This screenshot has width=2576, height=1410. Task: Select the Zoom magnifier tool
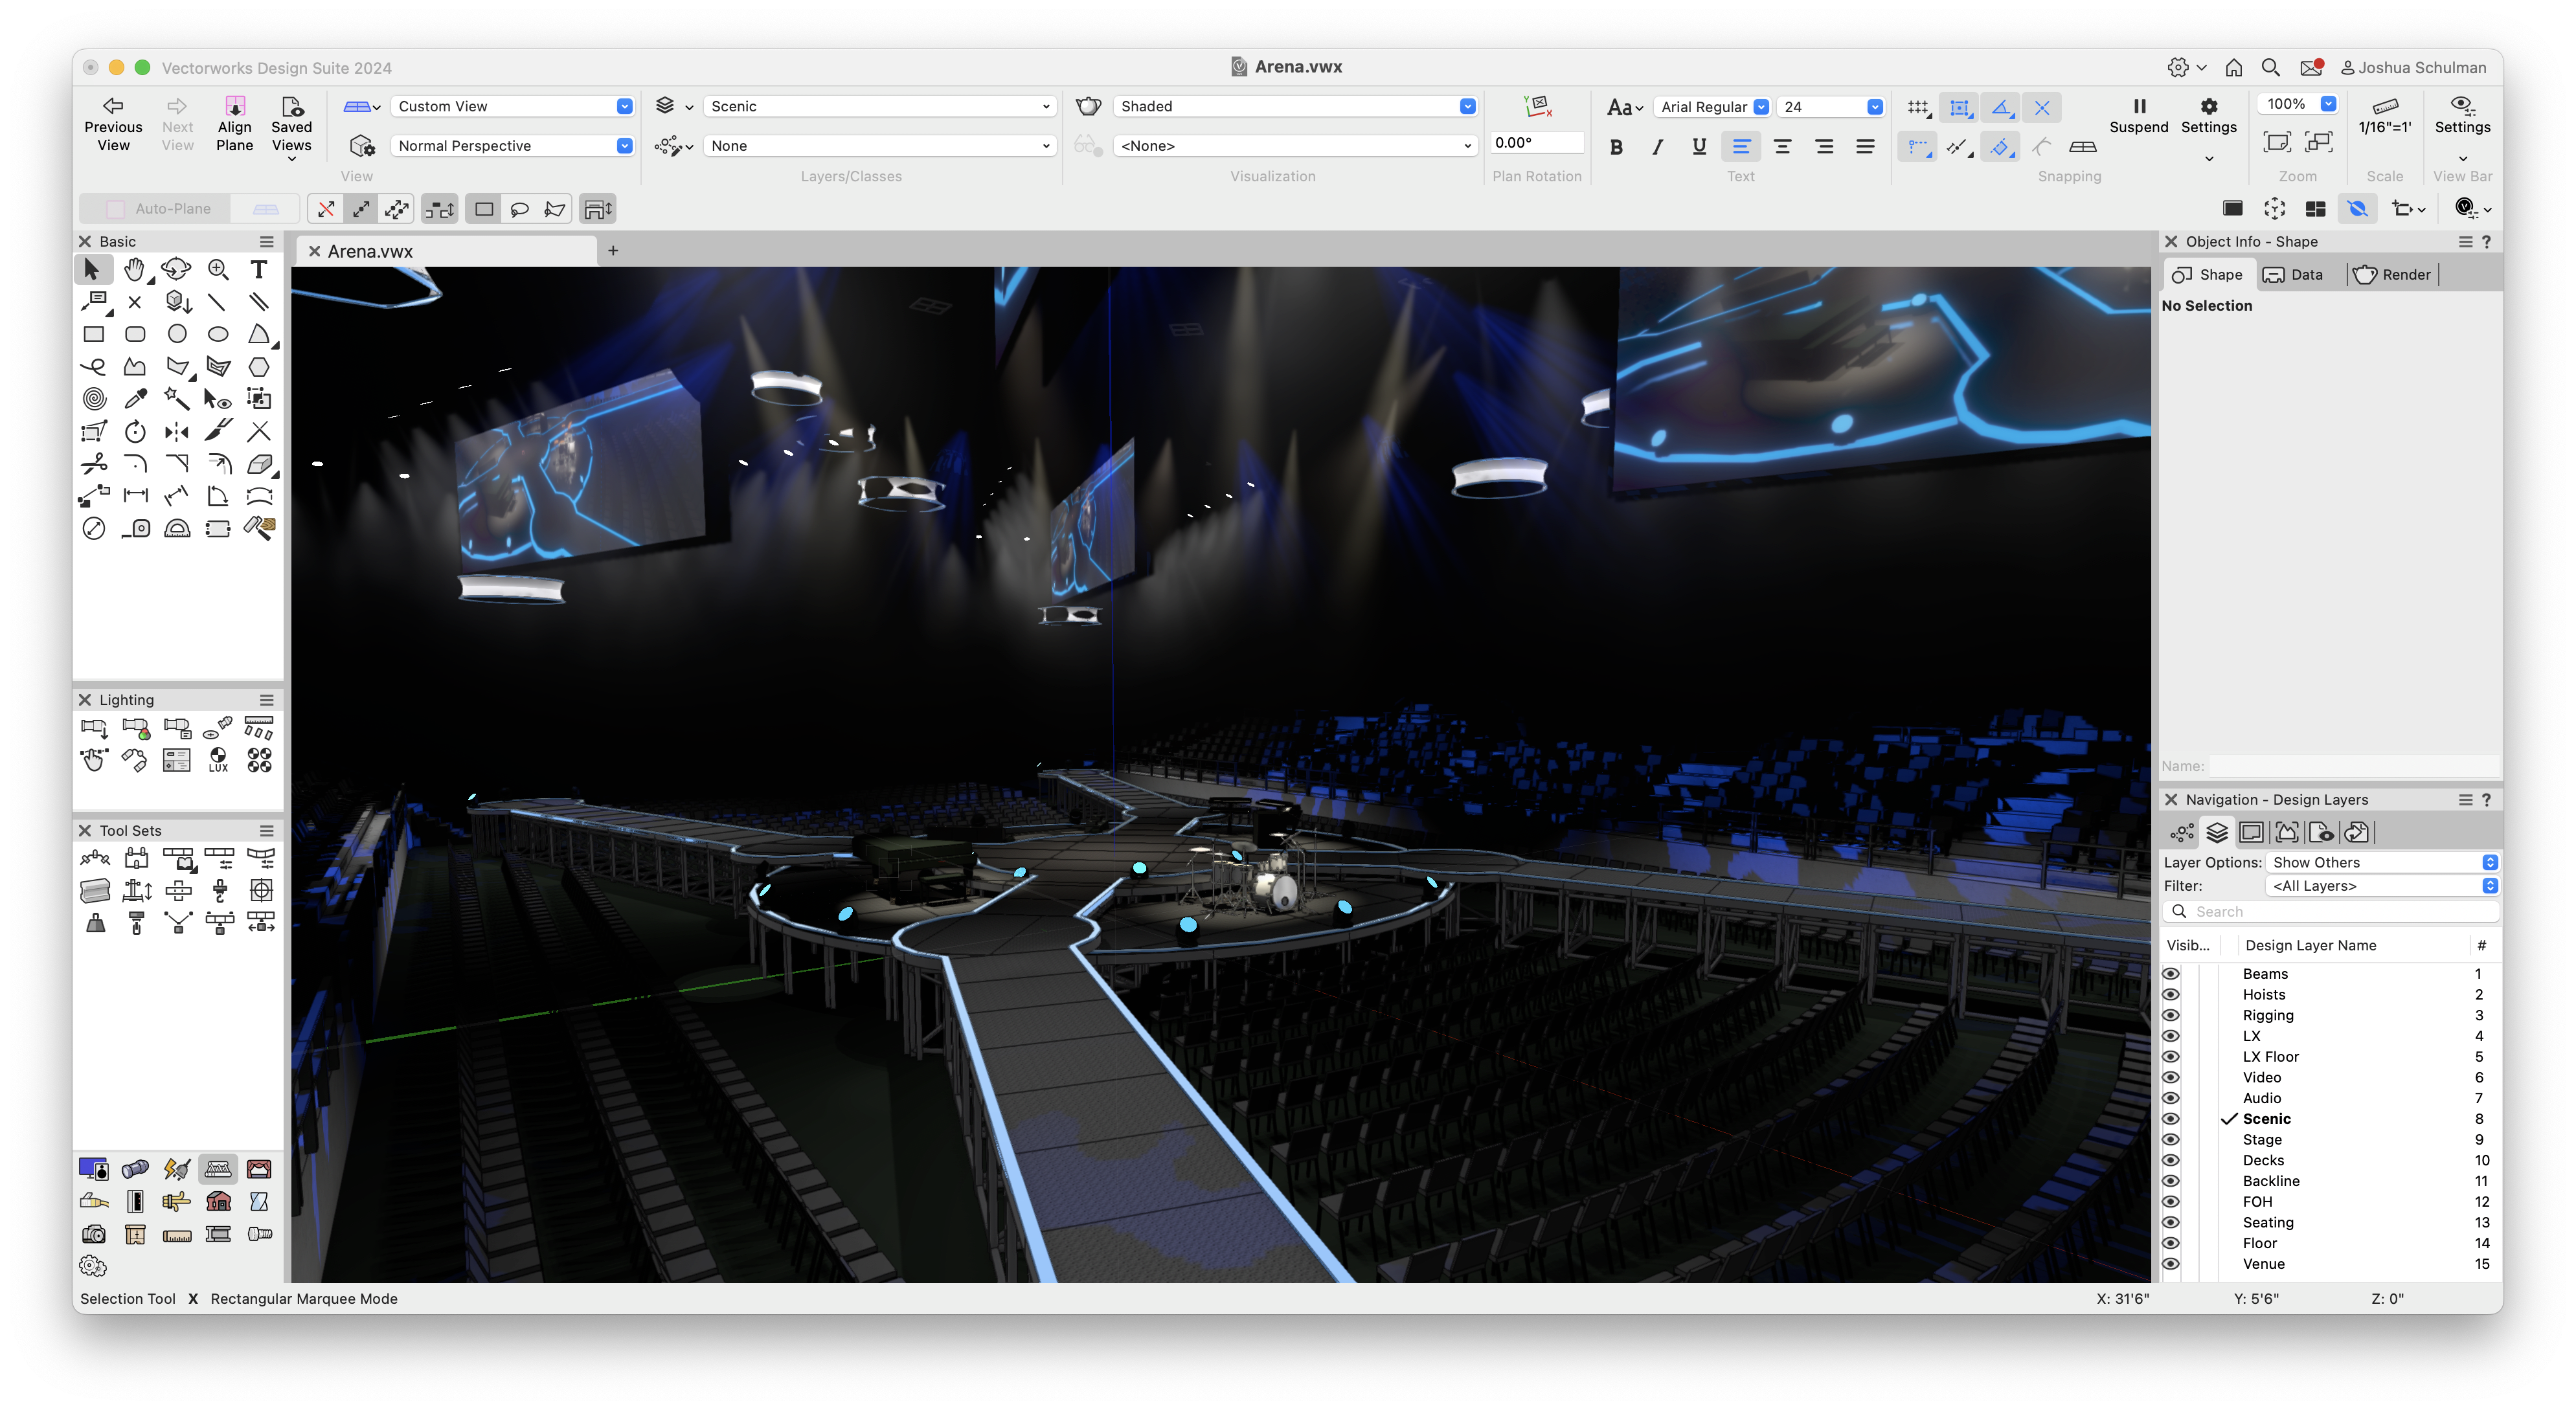218,269
